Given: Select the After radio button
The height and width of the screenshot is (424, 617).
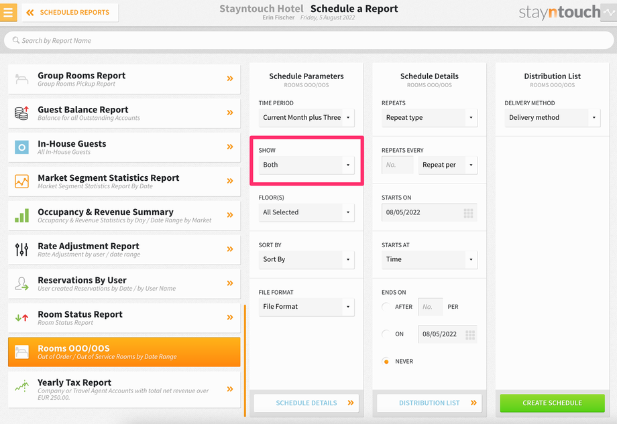Looking at the screenshot, I should tap(386, 307).
